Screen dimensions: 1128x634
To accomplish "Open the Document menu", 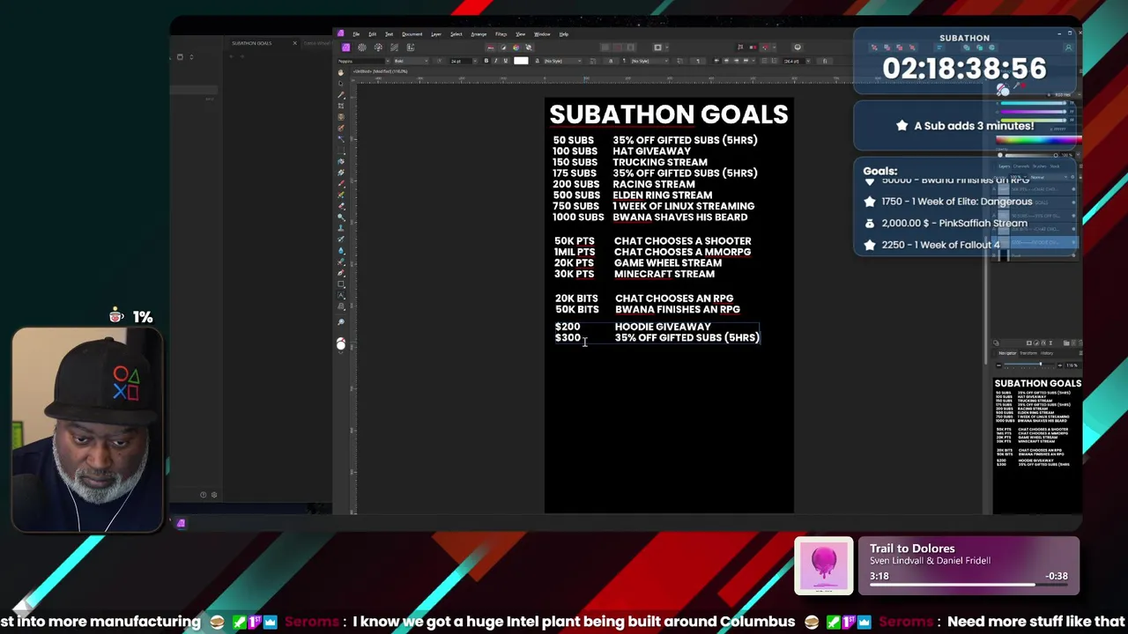I will 412,33.
